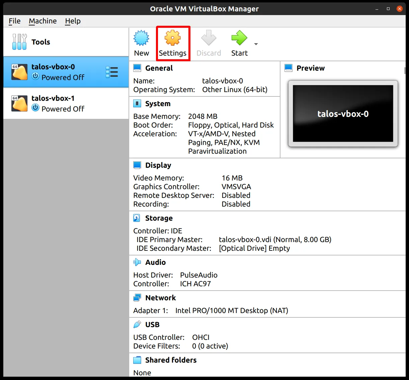Open the Machine menu

[x=43, y=21]
